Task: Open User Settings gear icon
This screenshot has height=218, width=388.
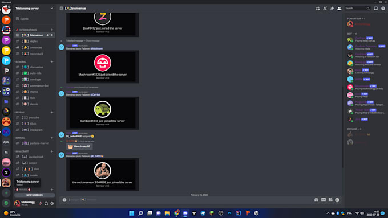Action: (x=52, y=203)
